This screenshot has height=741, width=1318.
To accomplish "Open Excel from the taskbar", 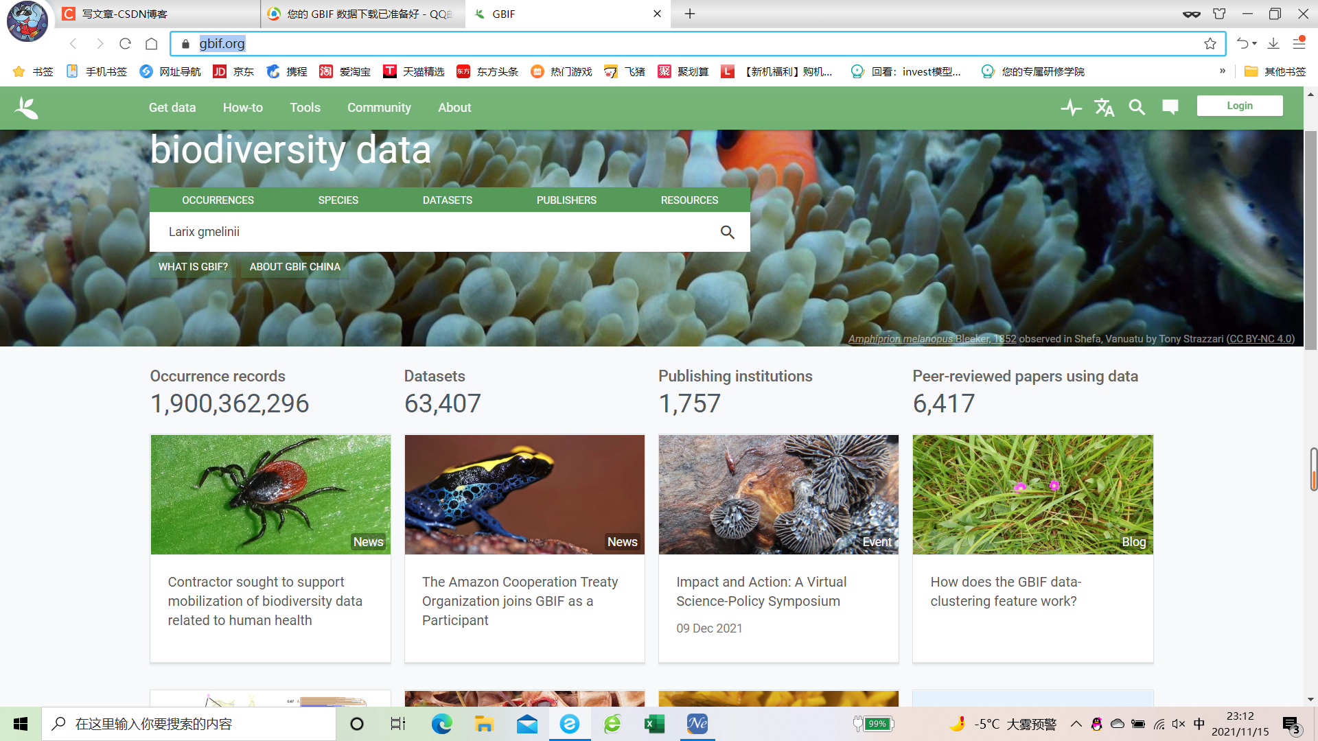I will click(654, 724).
